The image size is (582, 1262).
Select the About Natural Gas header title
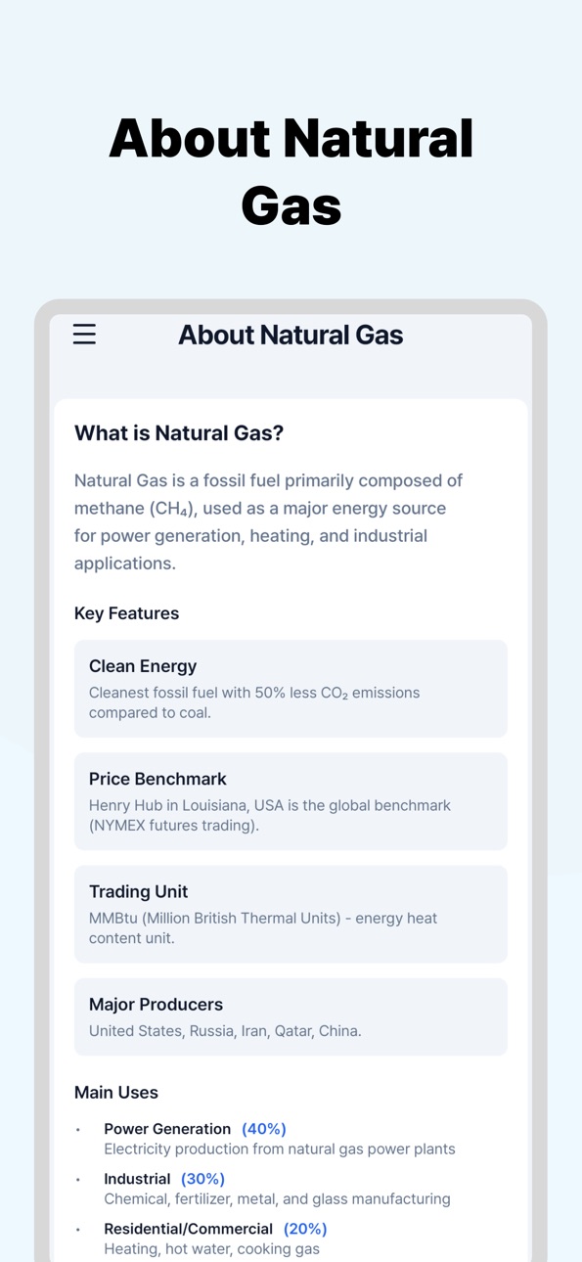[291, 335]
